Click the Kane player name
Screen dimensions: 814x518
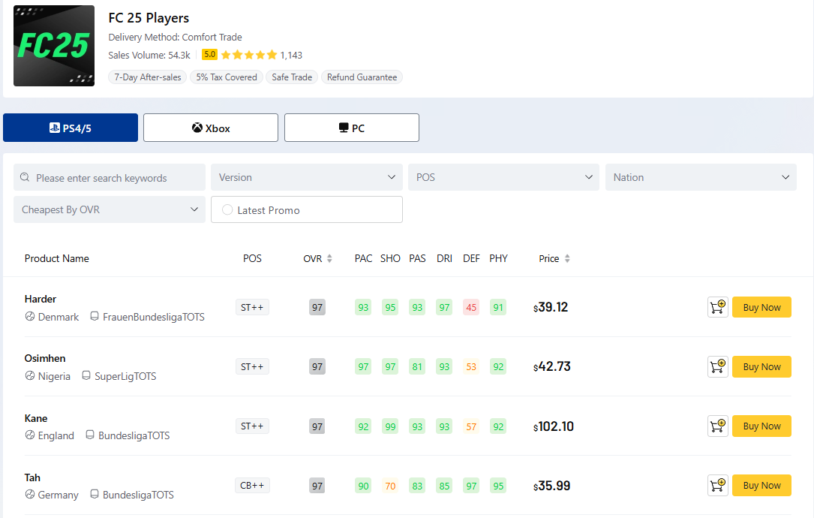[36, 418]
